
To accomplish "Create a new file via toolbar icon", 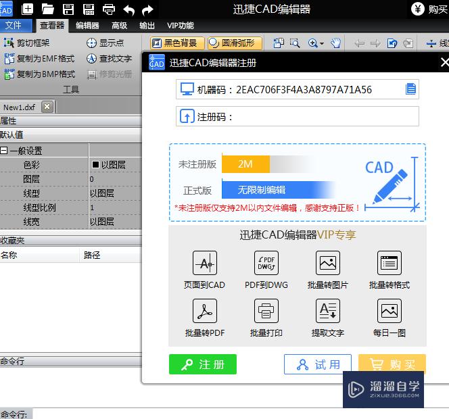I will click(28, 9).
